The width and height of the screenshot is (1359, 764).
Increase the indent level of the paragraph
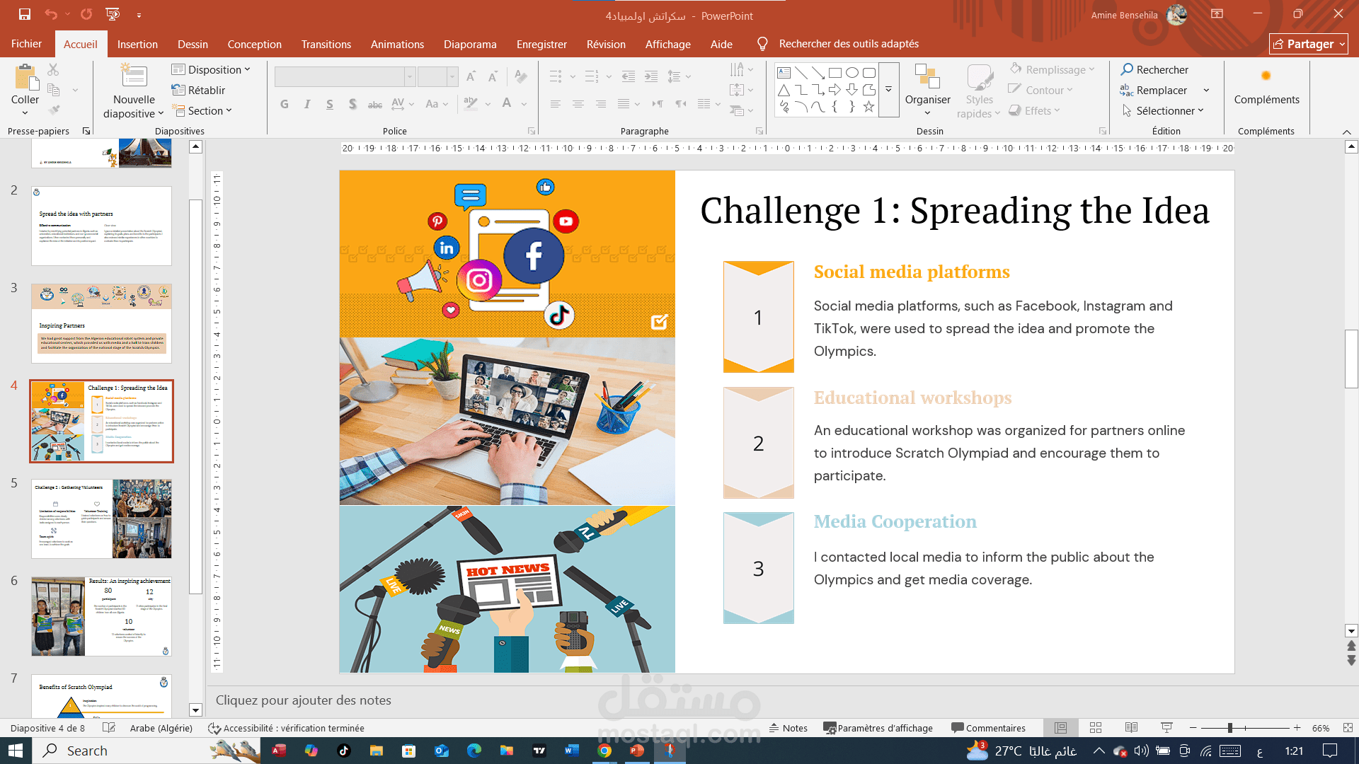click(x=651, y=76)
